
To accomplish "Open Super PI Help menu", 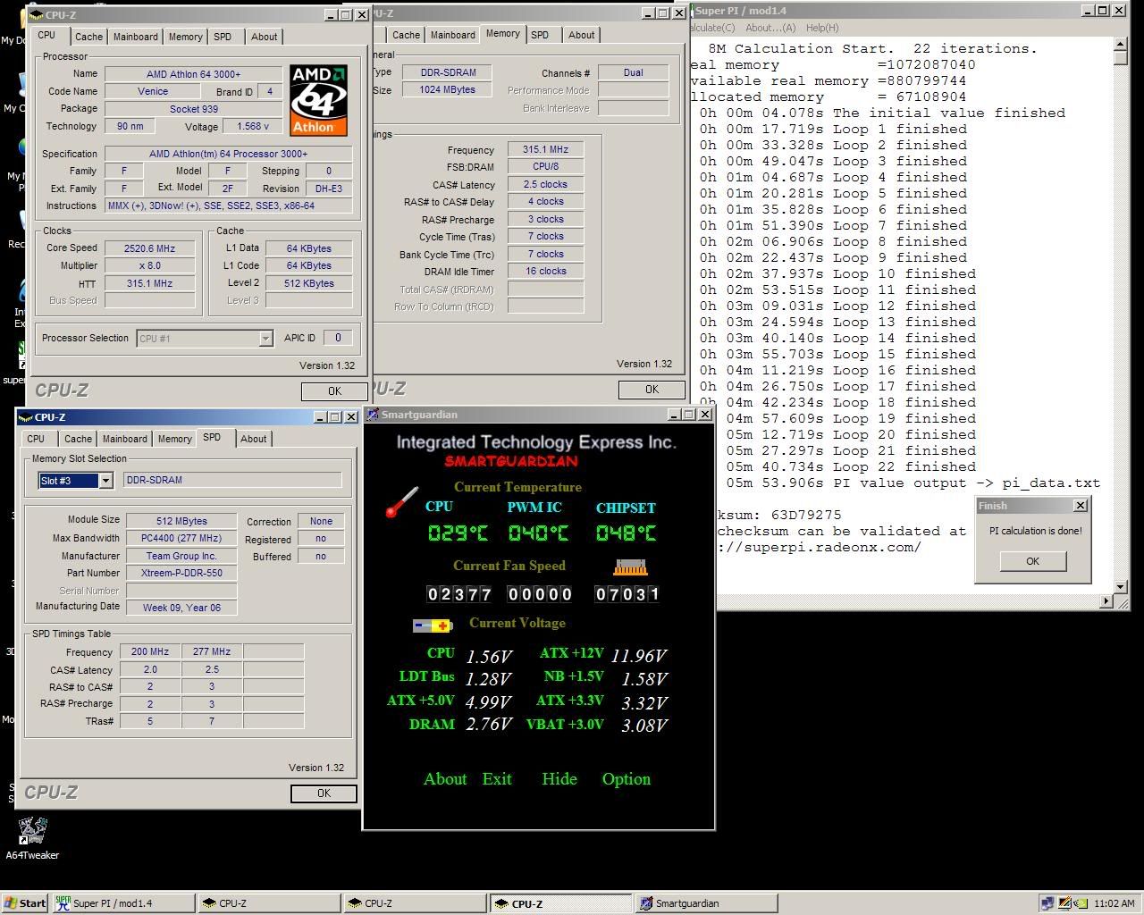I will point(822,28).
